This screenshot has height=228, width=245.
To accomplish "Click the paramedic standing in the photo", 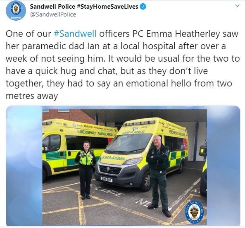I will 158,176.
